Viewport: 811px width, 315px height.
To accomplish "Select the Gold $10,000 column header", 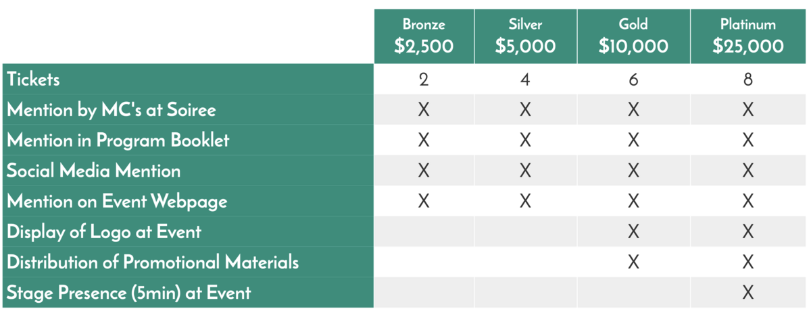I will [633, 36].
